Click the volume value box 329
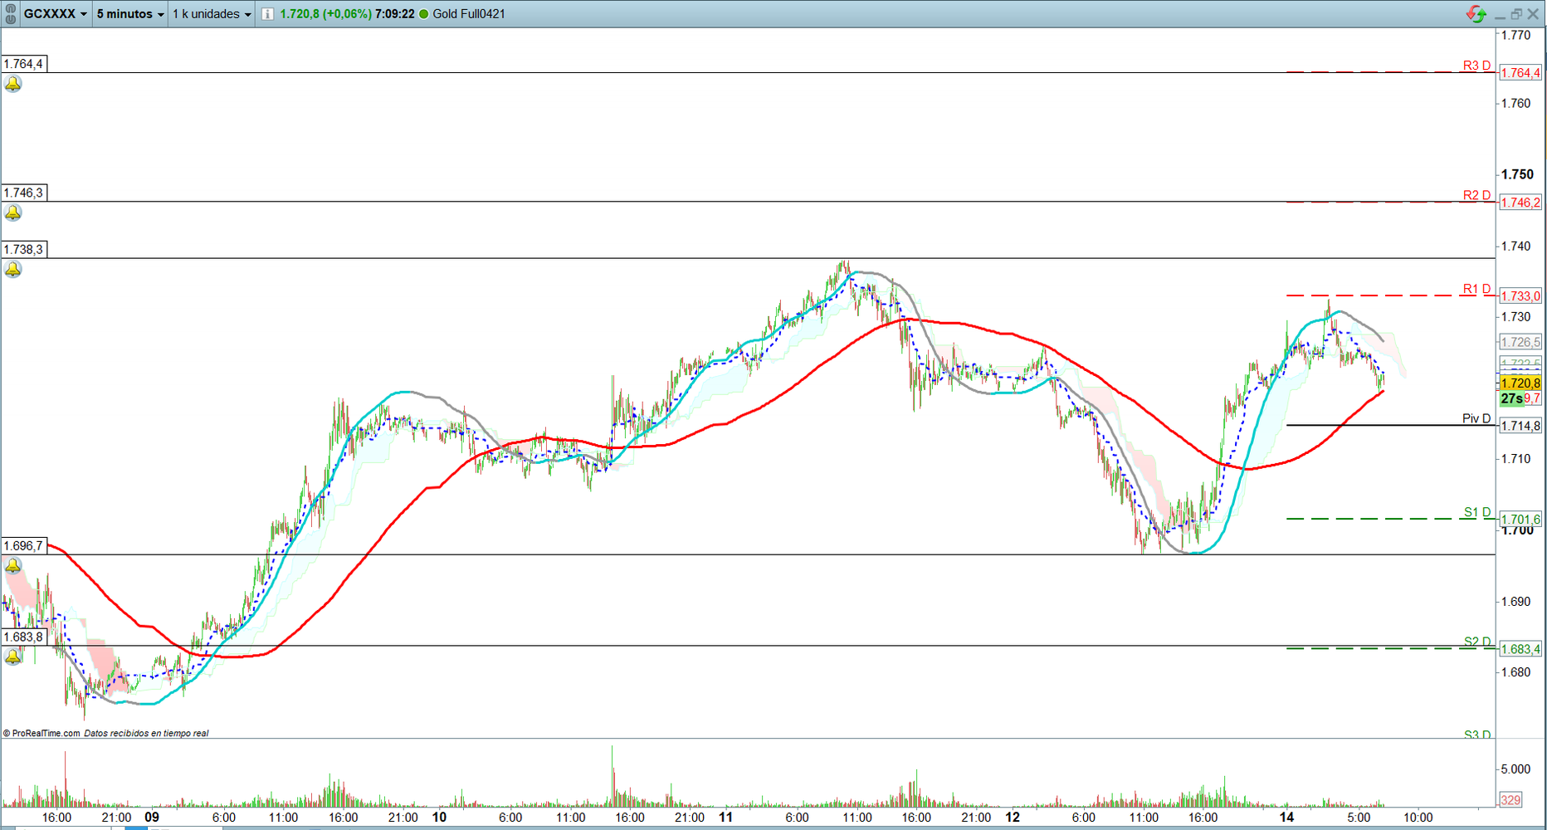 [x=1510, y=800]
